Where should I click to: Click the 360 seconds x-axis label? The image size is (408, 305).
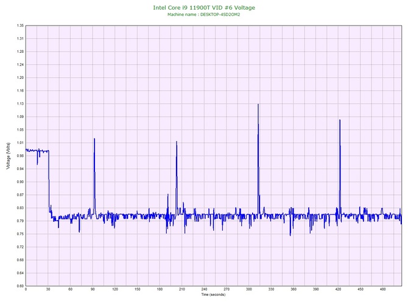pos(294,289)
